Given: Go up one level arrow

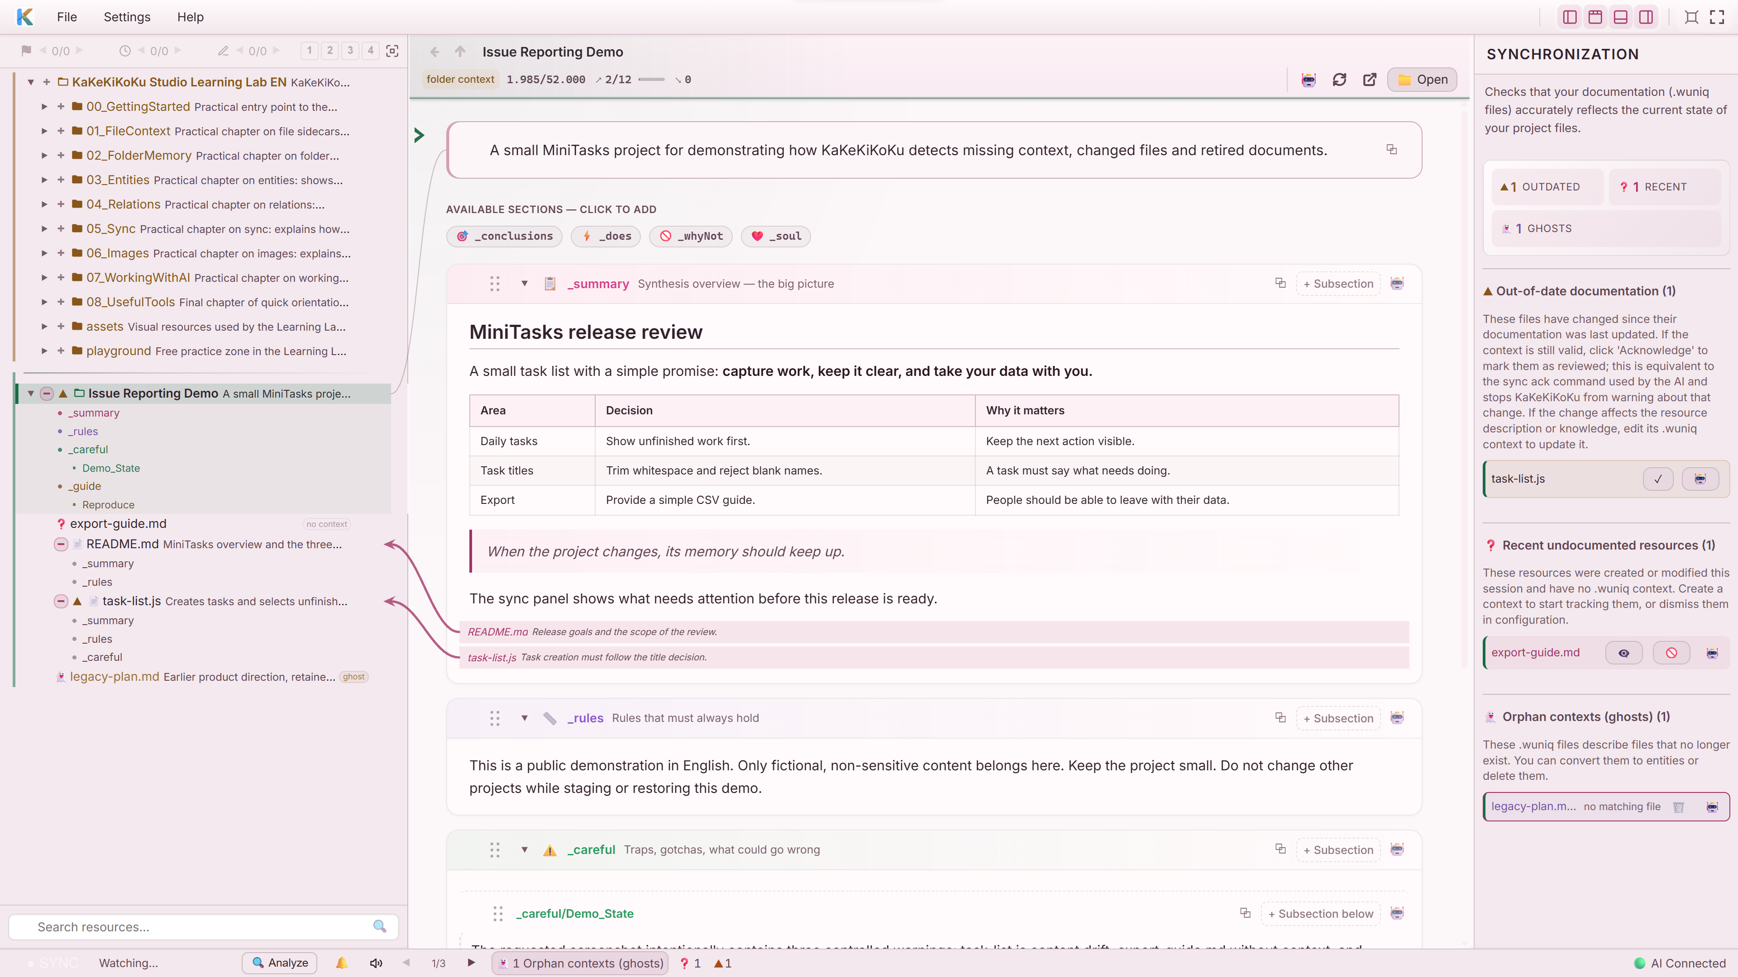Looking at the screenshot, I should point(460,52).
